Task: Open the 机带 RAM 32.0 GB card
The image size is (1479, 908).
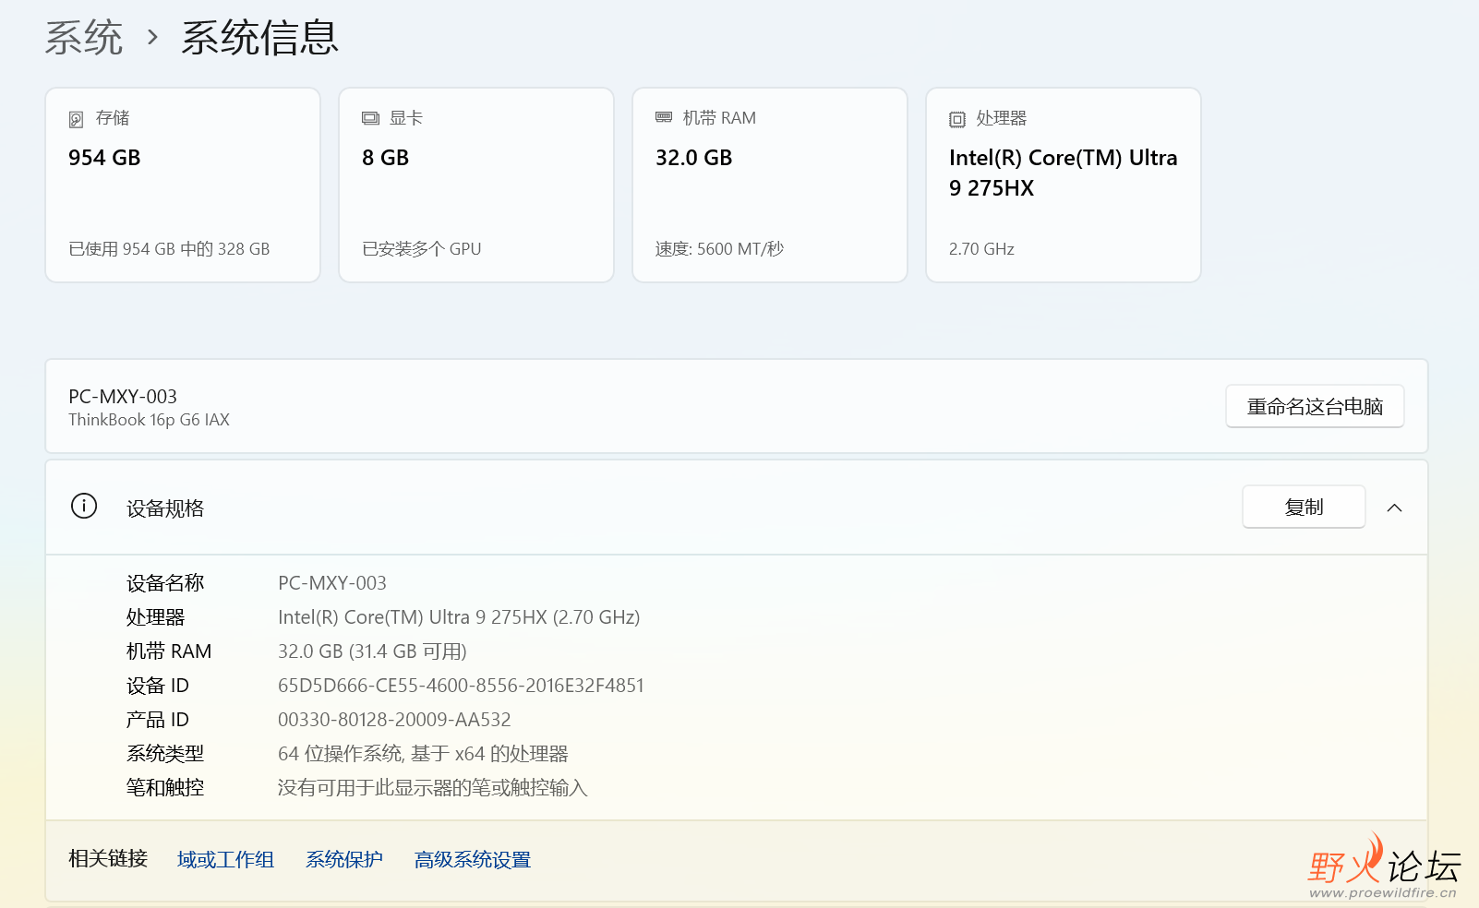Action: 770,185
